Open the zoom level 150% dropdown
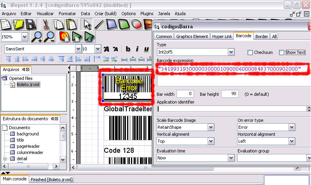Viewport: 311px width, 185px height. (24, 37)
